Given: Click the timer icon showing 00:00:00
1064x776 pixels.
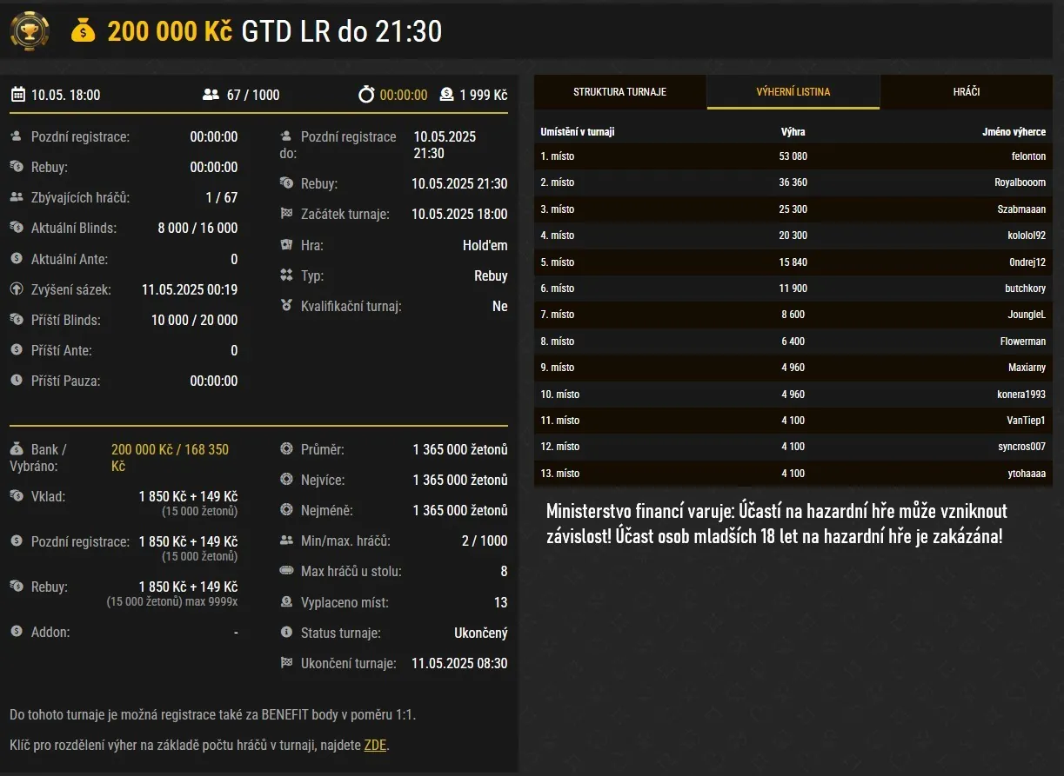Looking at the screenshot, I should (x=368, y=95).
